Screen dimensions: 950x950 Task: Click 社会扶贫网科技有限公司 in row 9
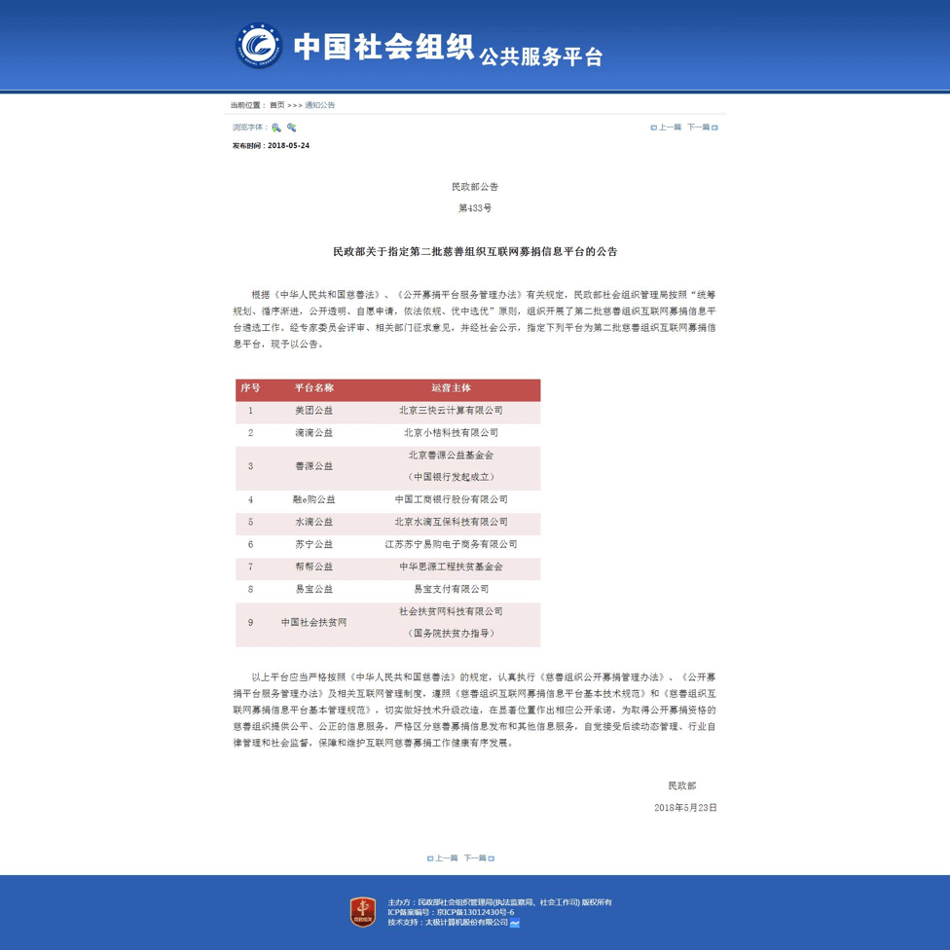pyautogui.click(x=451, y=611)
